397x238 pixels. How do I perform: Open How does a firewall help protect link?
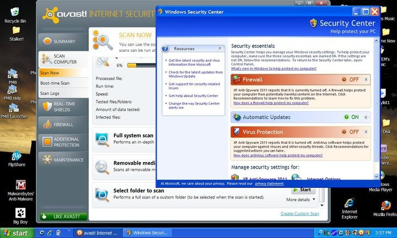point(271,103)
